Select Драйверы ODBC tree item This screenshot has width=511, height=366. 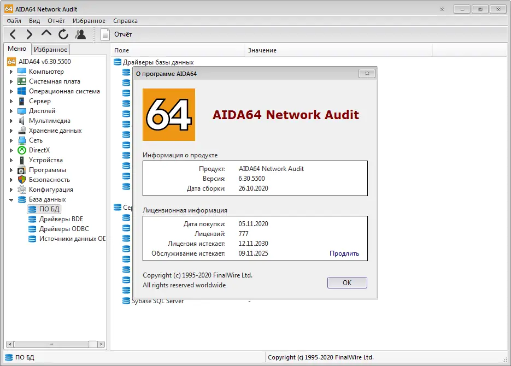(x=64, y=229)
